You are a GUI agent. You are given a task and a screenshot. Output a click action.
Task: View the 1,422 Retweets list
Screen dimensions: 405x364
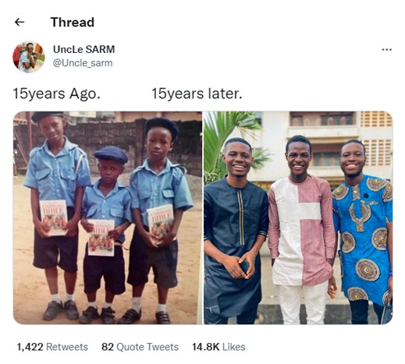pyautogui.click(x=52, y=347)
